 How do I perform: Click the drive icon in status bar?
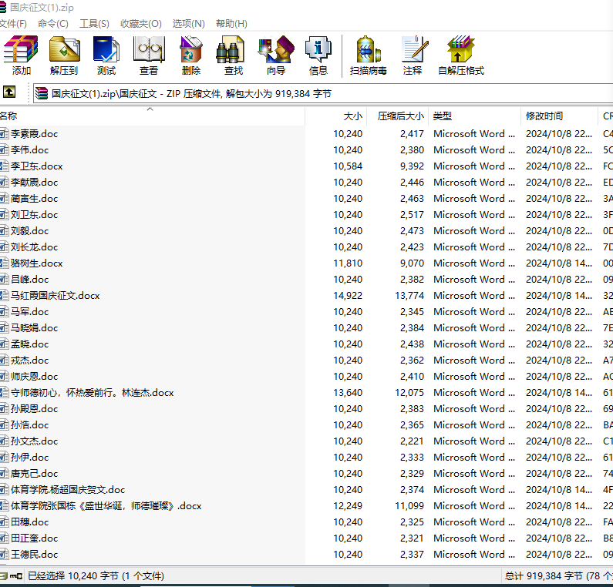tap(4, 575)
